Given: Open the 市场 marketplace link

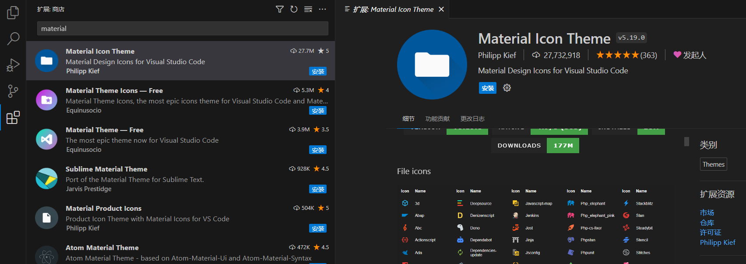Looking at the screenshot, I should pos(707,213).
